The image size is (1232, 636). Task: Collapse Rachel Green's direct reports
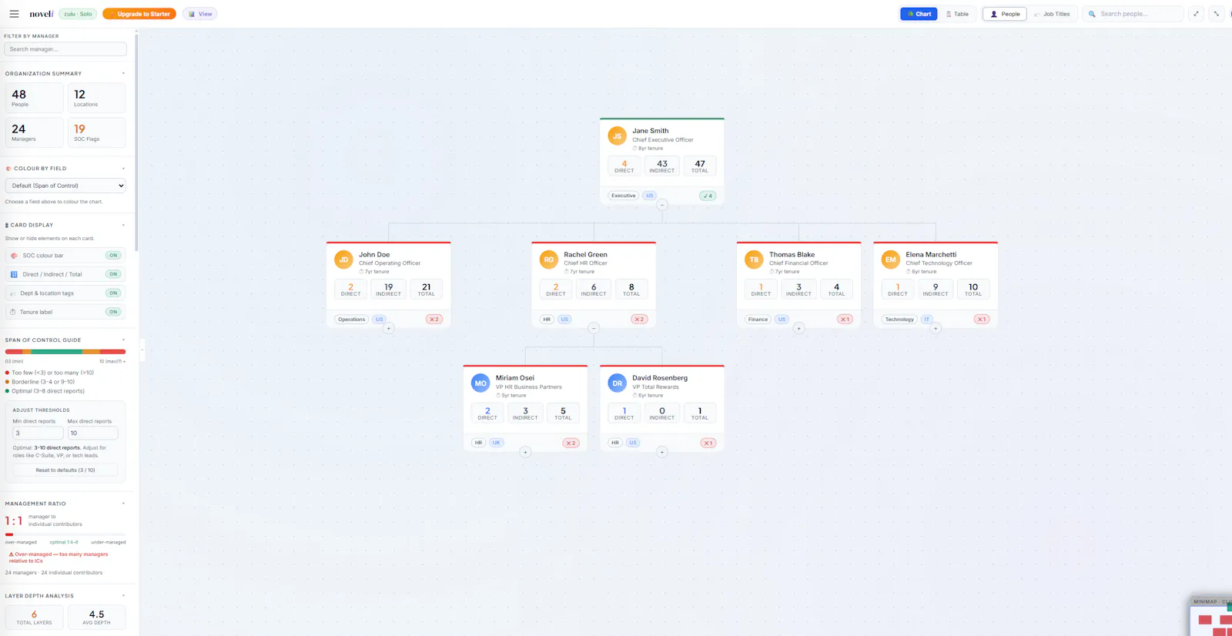[594, 329]
